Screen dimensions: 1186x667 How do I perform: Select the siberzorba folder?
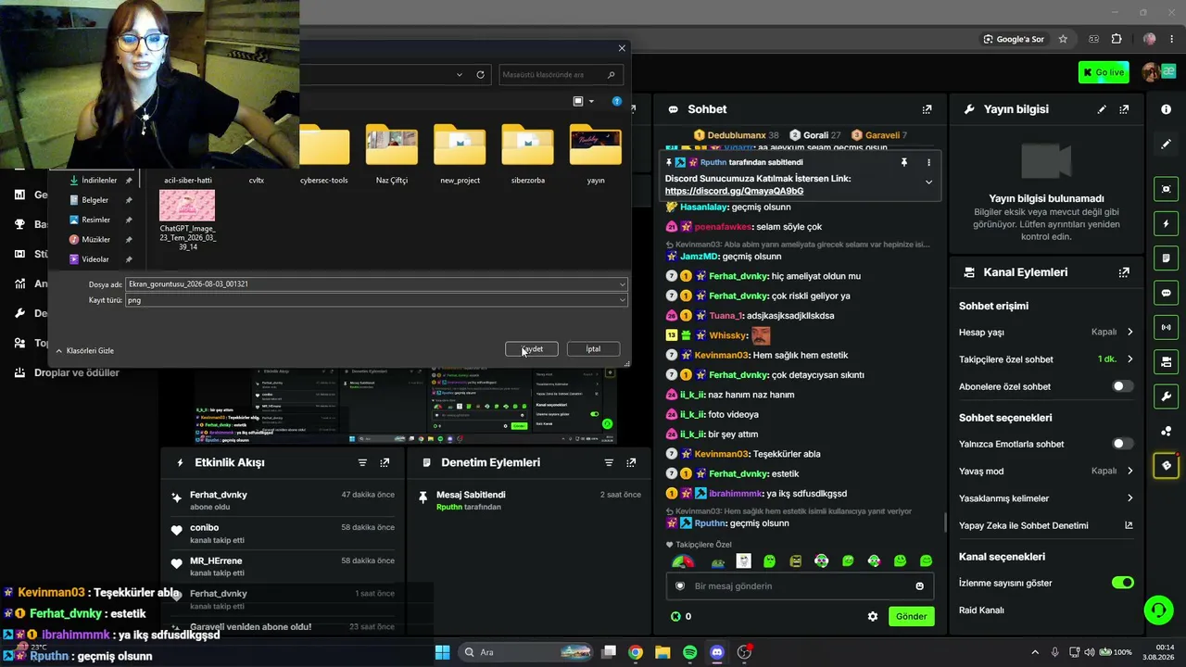pyautogui.click(x=527, y=154)
